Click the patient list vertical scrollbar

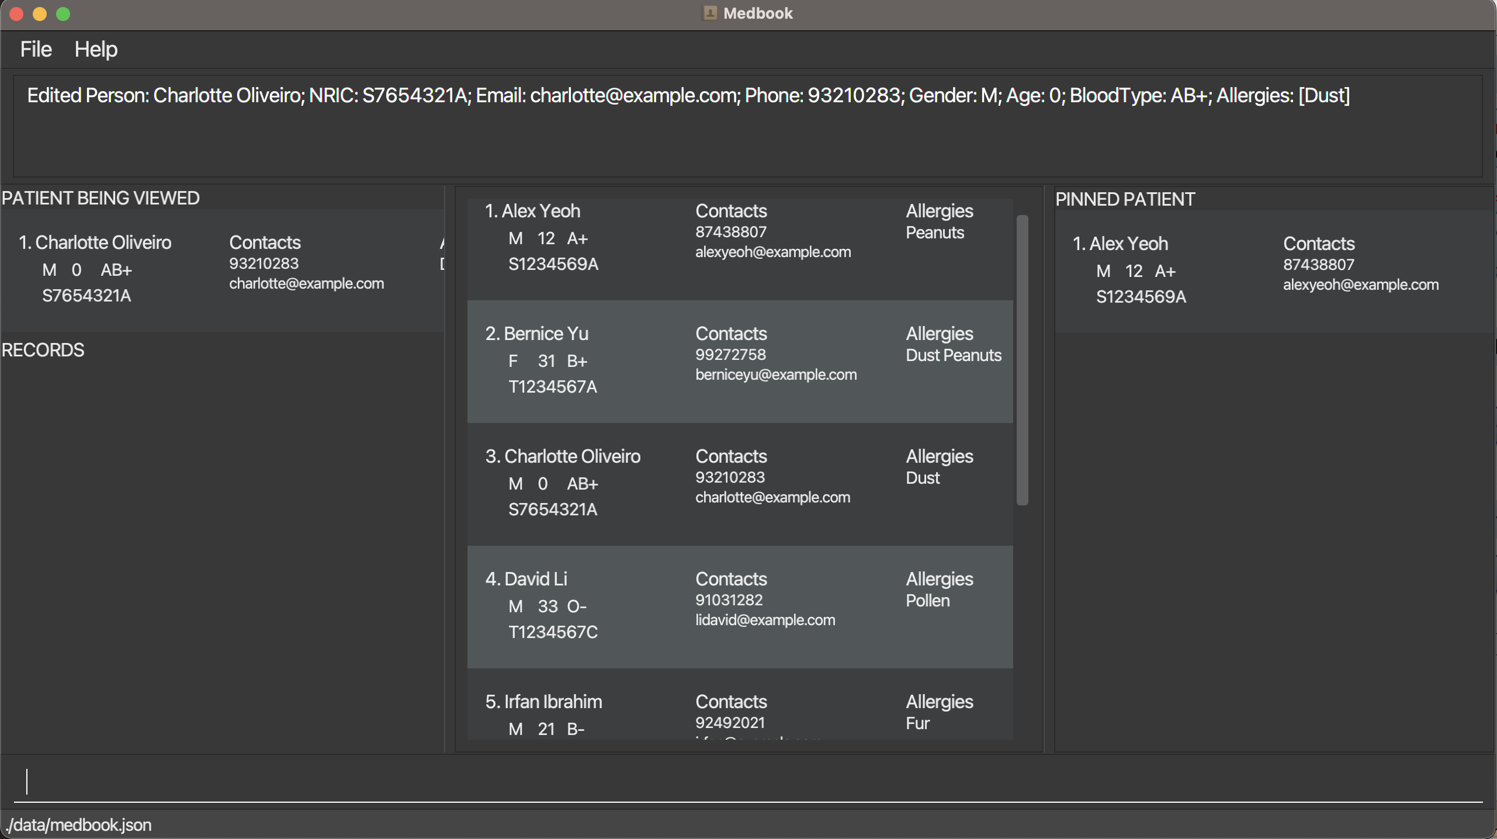click(x=1022, y=359)
